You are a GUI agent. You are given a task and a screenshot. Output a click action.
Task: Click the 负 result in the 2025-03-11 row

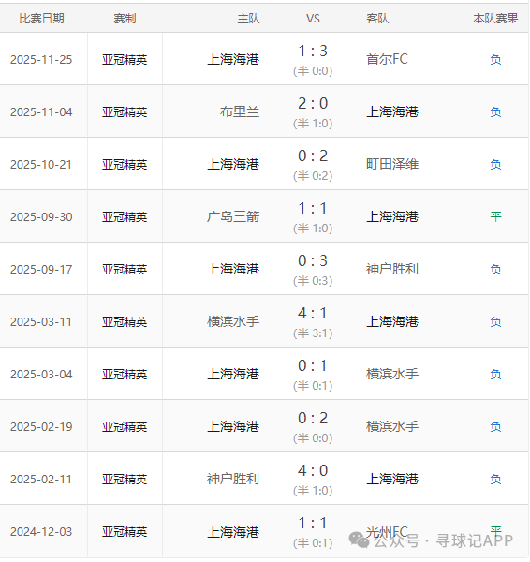[x=495, y=322]
